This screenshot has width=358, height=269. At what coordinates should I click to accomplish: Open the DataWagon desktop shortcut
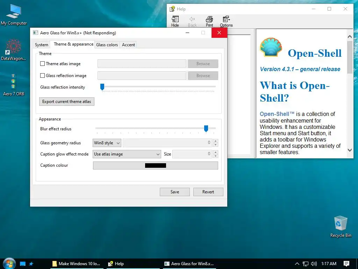14,50
